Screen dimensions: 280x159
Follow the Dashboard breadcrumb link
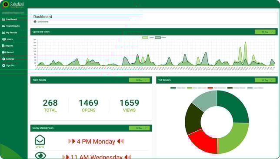[x=43, y=22]
